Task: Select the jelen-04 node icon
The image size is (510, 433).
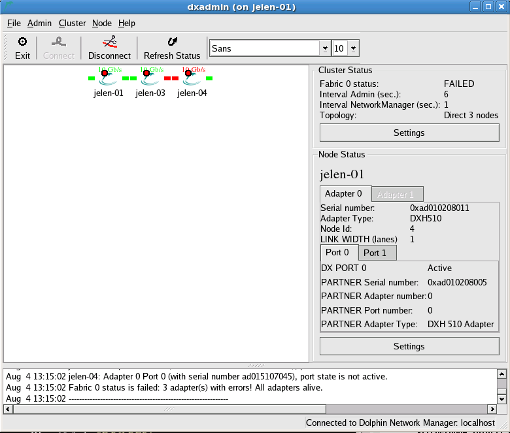Action: click(x=192, y=78)
